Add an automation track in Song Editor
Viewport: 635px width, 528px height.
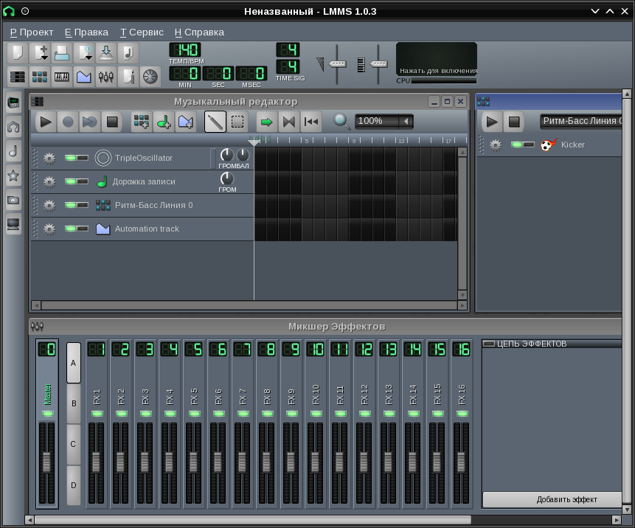(186, 122)
